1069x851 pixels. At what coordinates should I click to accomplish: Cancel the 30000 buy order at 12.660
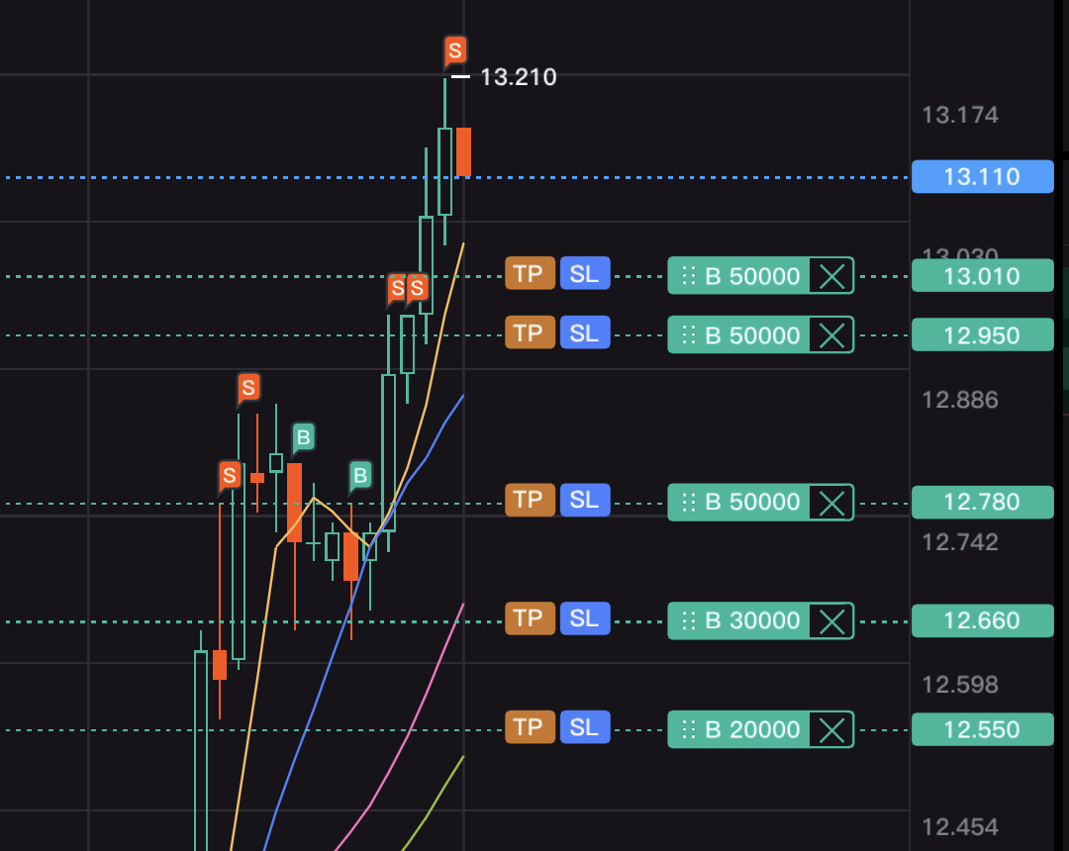pos(831,620)
